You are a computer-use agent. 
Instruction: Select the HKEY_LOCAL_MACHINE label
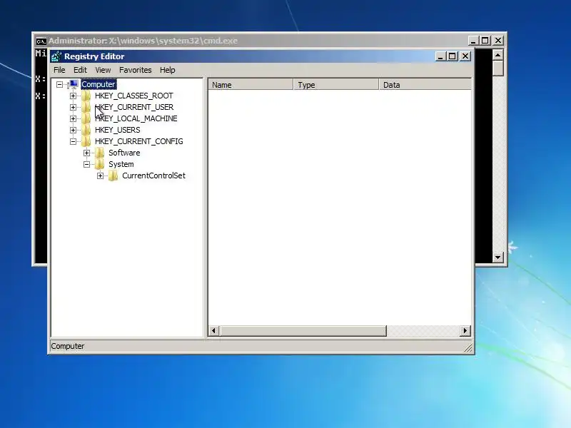pos(136,118)
